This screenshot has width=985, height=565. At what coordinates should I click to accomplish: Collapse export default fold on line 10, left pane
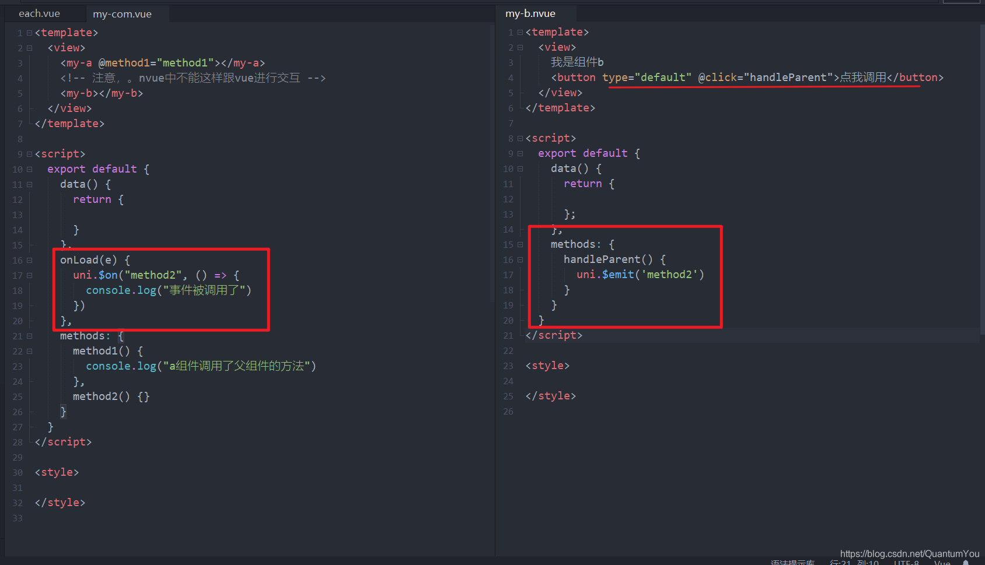tap(29, 170)
